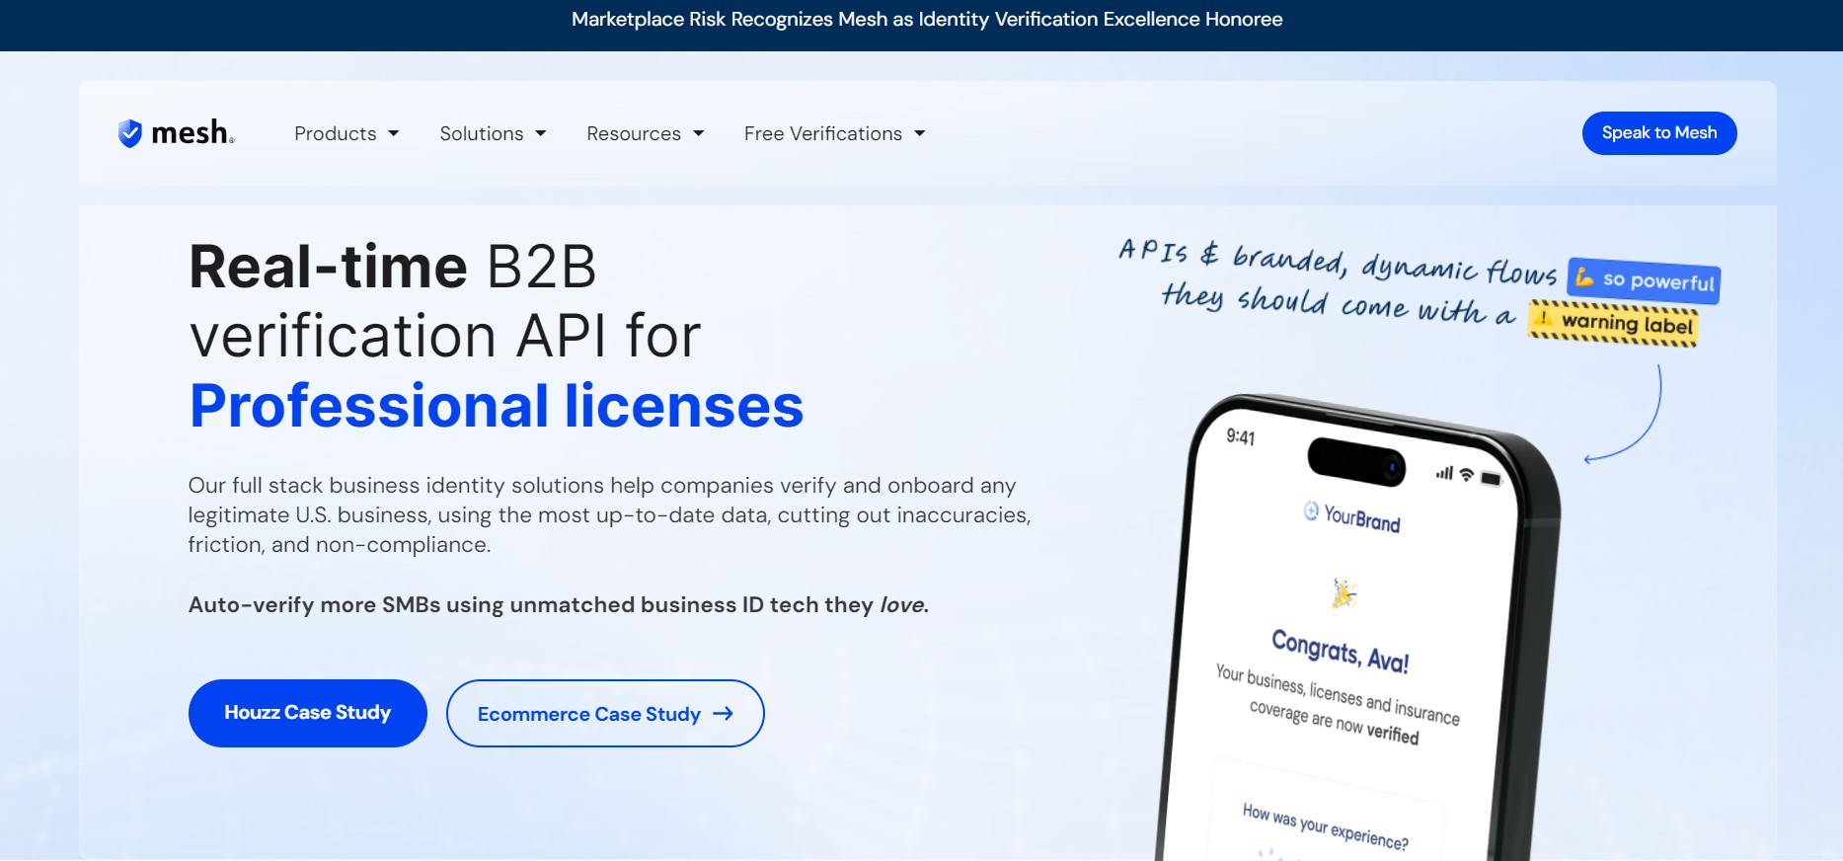Expand the Solutions dropdown arrow
Screen dimensions: 1843x861
click(541, 133)
